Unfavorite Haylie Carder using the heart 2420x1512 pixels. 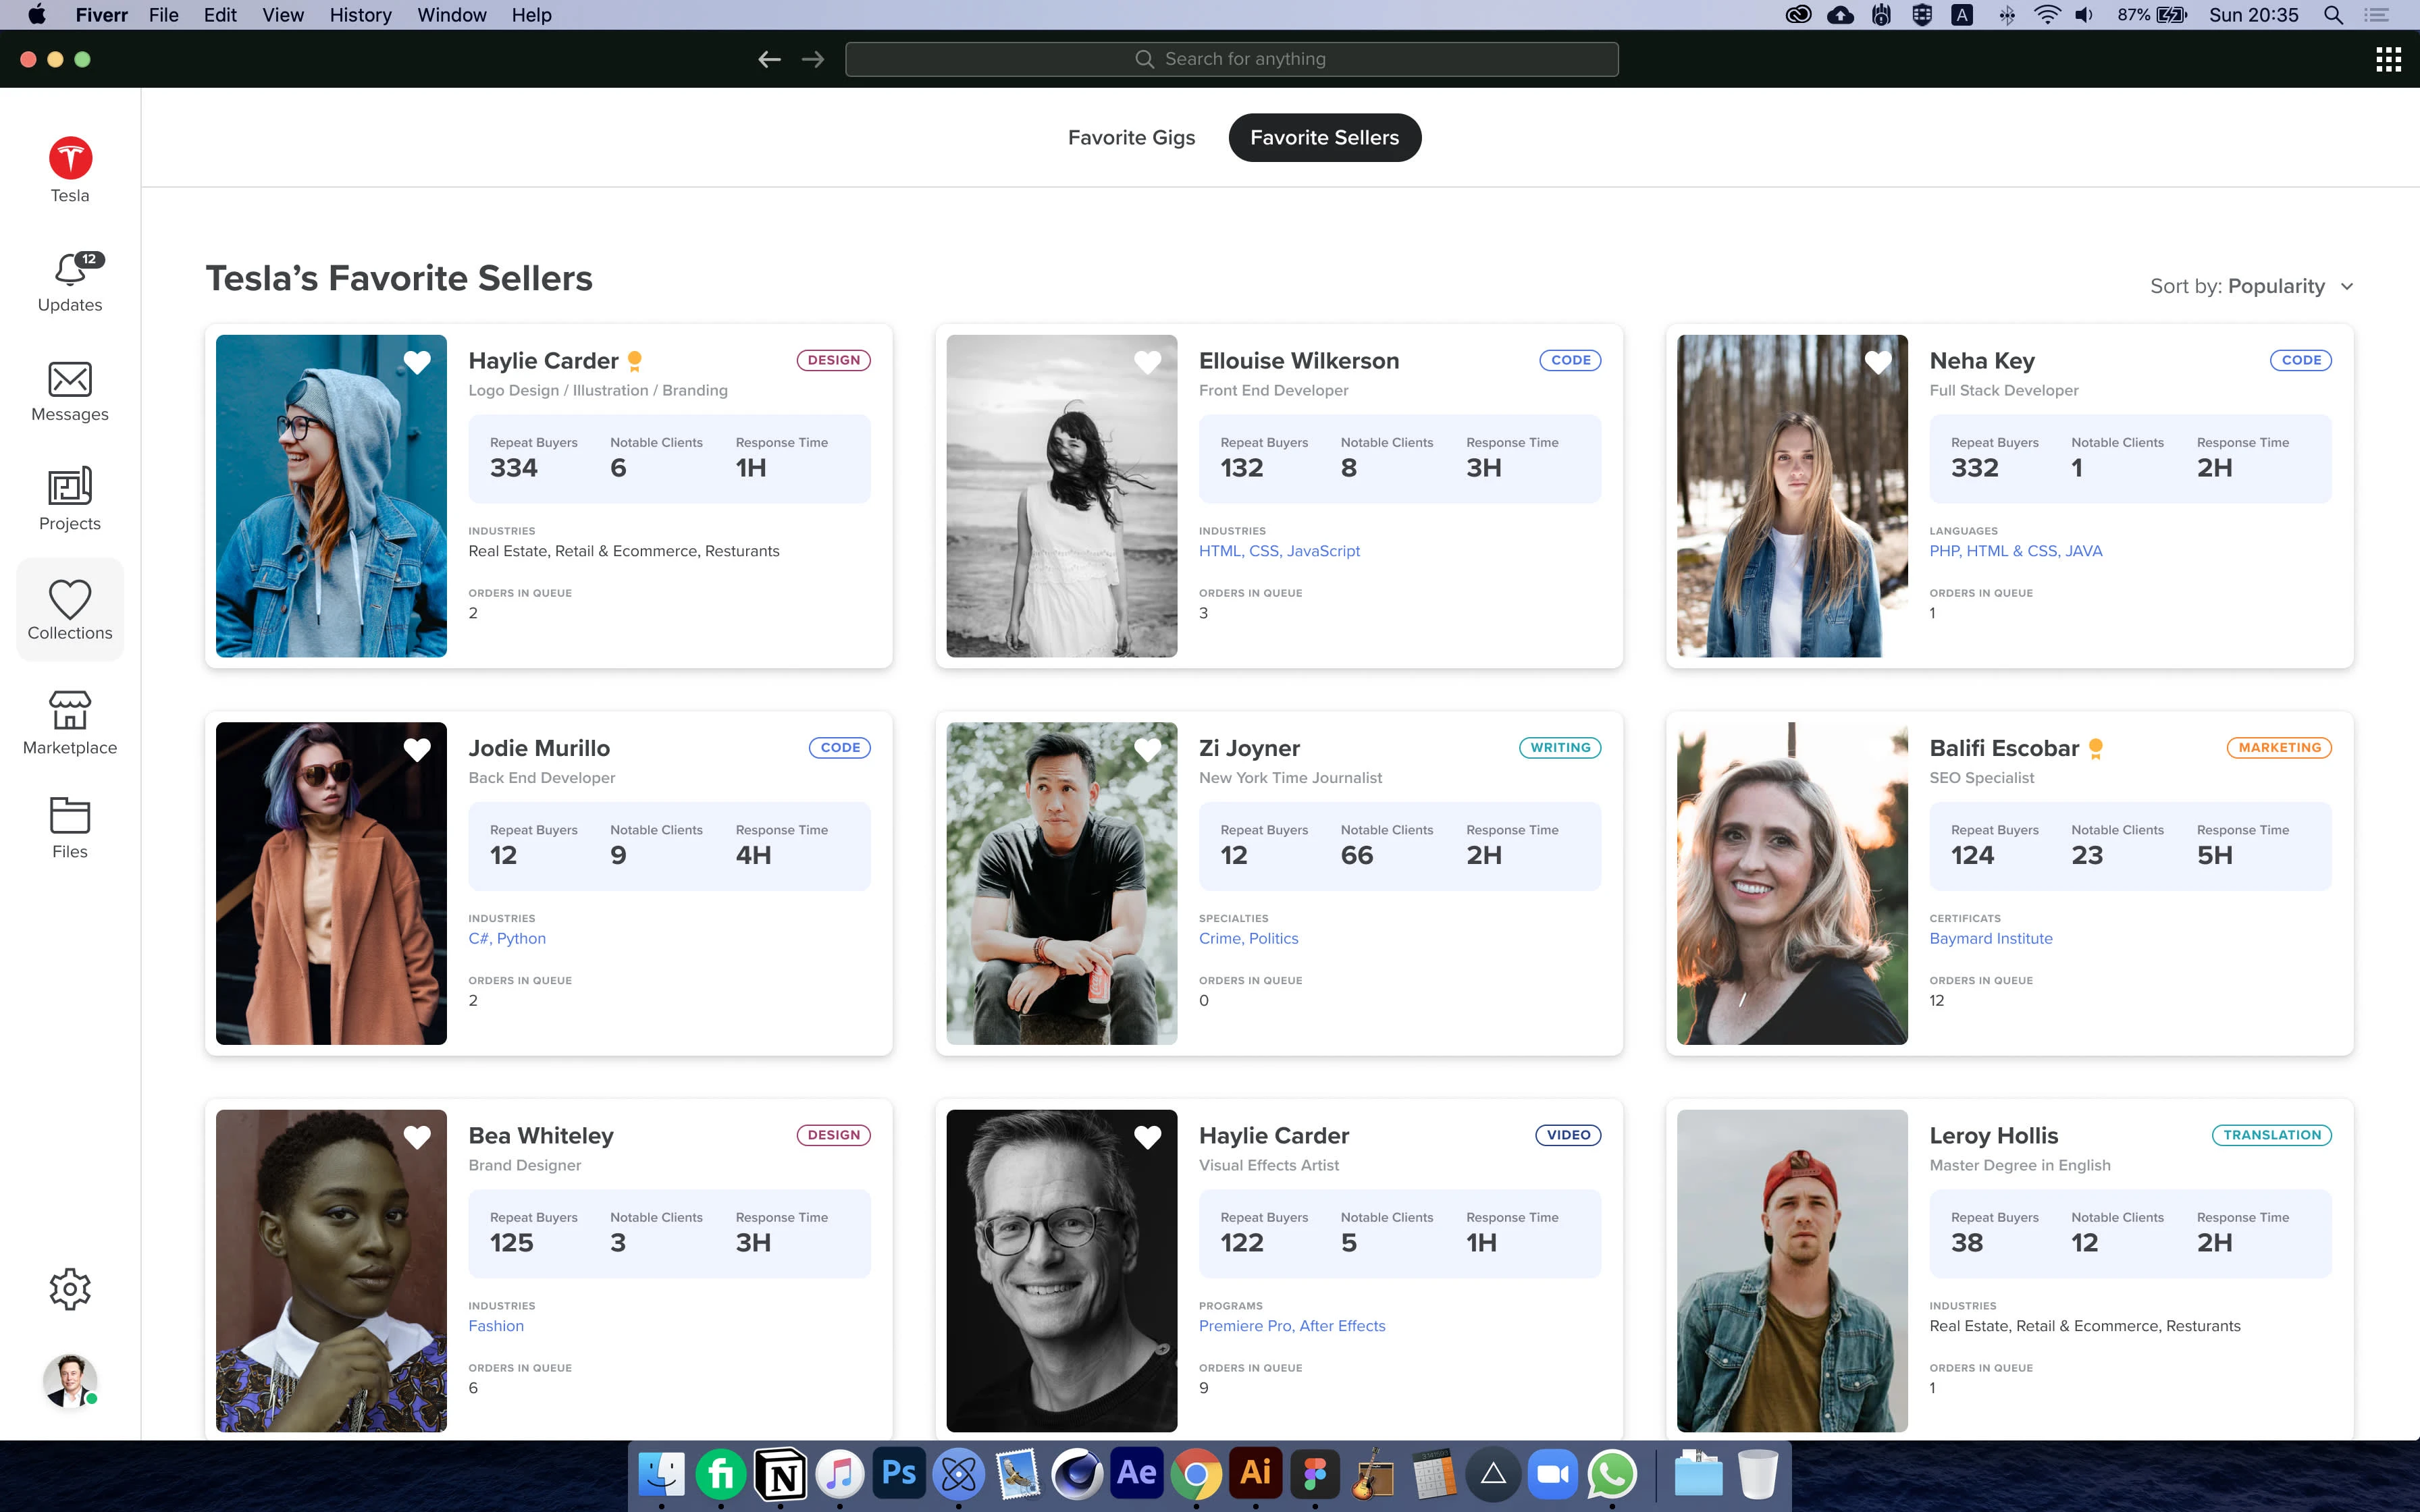click(x=417, y=362)
